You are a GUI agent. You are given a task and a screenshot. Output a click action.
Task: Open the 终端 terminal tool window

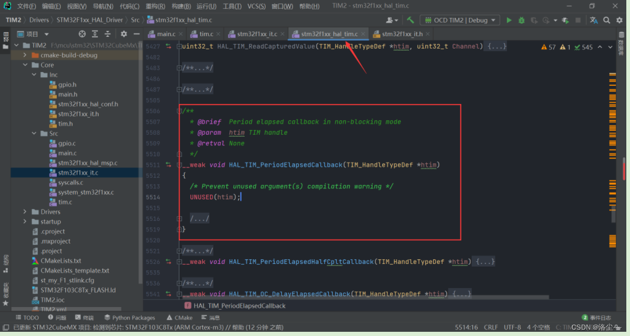[x=84, y=318]
